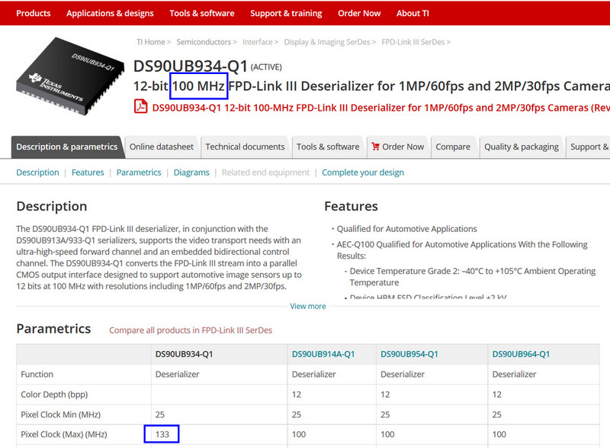
Task: Open DS90UB914A-Q1 product column link
Action: coord(323,354)
